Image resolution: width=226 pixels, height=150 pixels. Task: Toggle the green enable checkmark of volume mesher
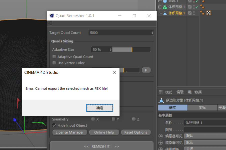pos(197,7)
